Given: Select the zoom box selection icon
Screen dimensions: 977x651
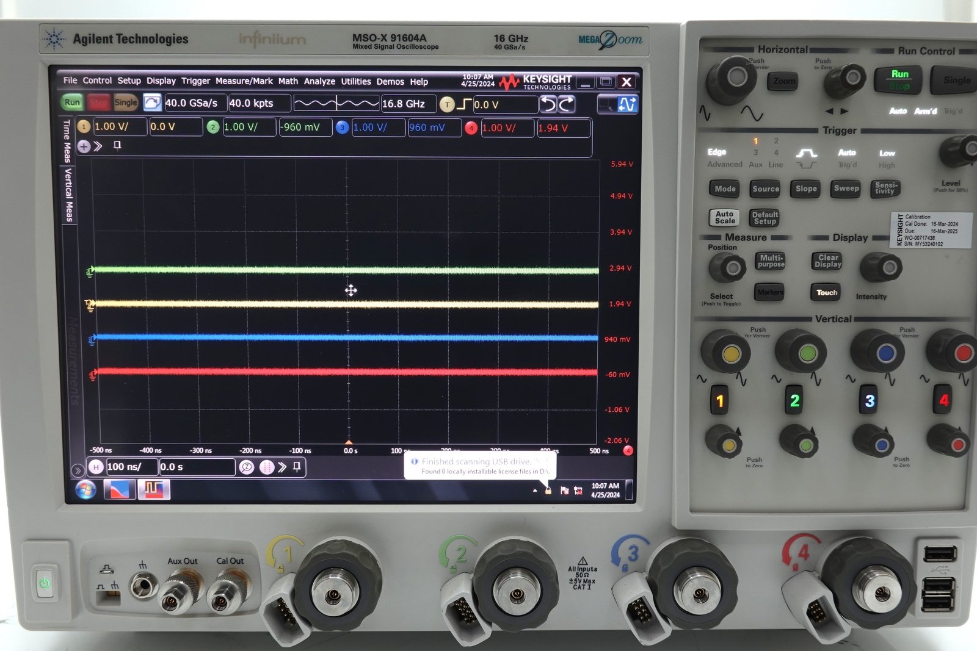Looking at the screenshot, I should click(607, 105).
